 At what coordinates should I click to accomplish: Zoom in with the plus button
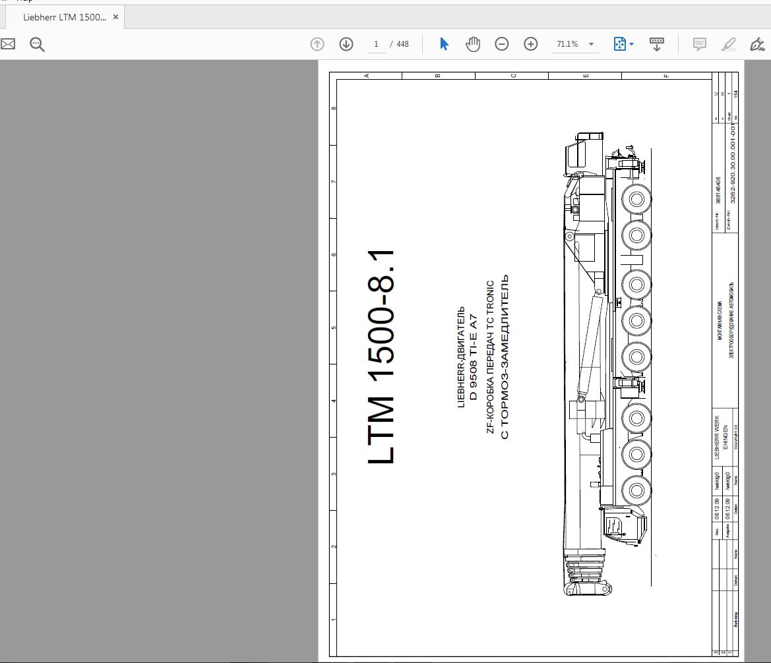point(530,44)
